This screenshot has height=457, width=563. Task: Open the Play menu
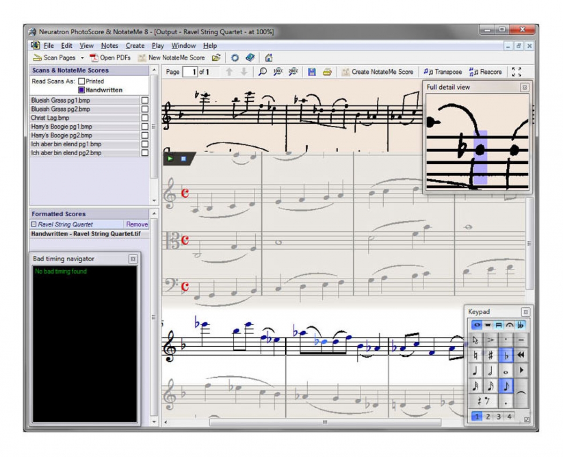158,46
